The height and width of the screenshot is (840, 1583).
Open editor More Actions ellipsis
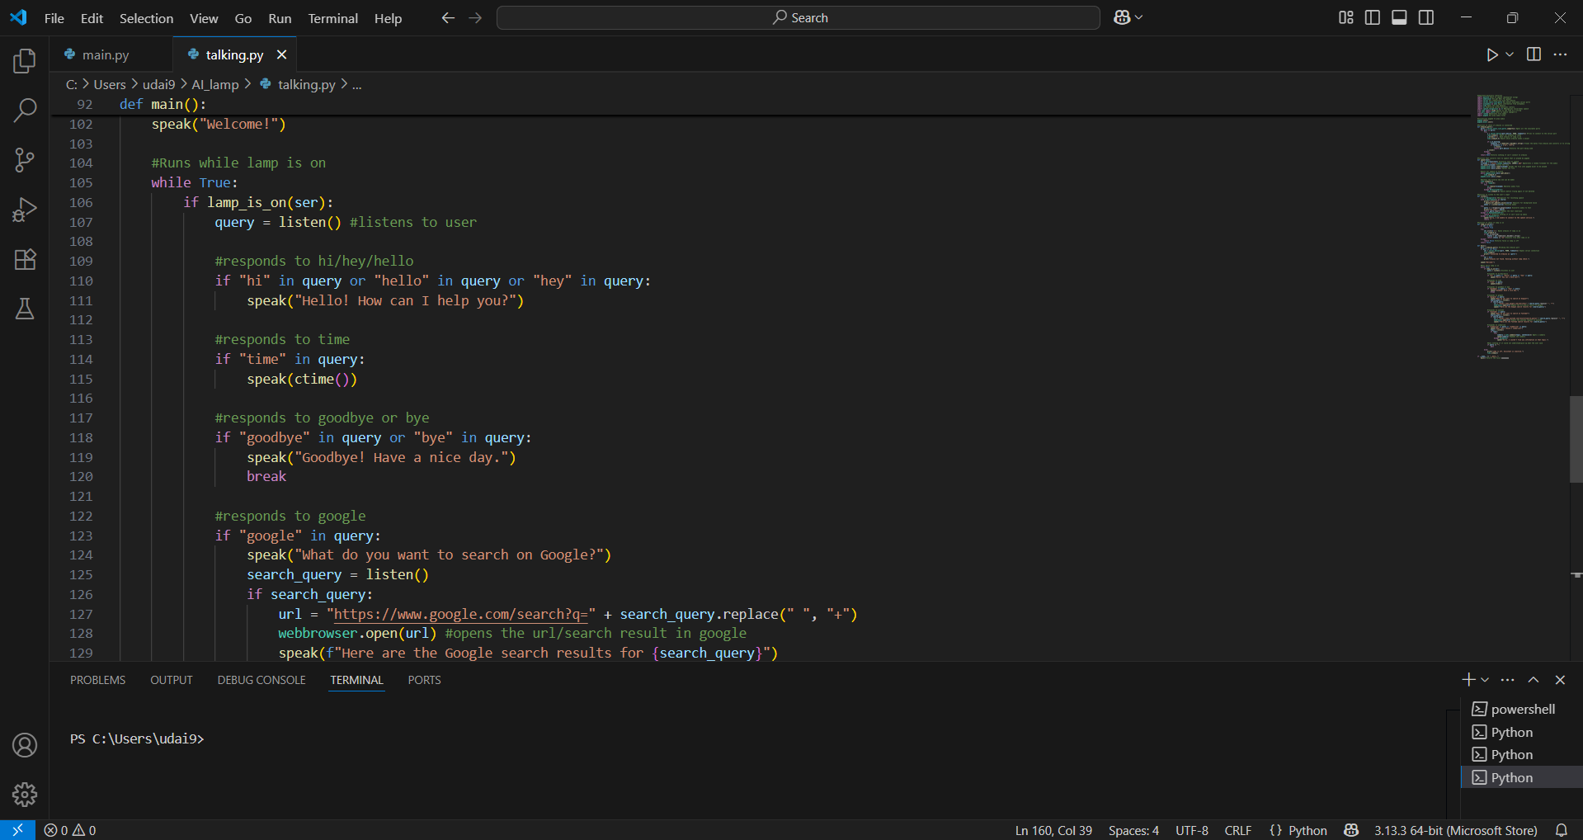[1560, 54]
